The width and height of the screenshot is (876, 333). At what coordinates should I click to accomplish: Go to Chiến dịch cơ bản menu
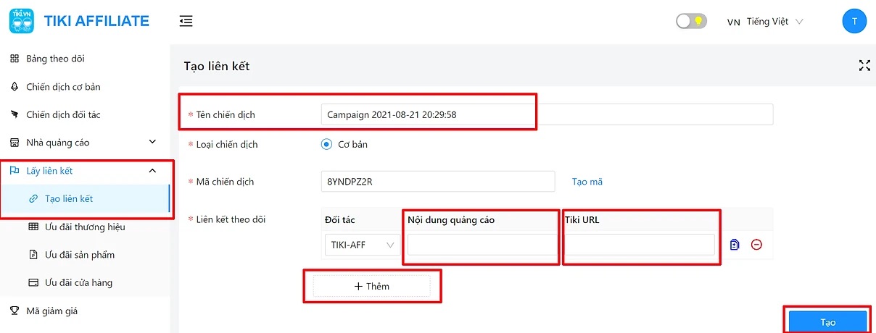(63, 87)
